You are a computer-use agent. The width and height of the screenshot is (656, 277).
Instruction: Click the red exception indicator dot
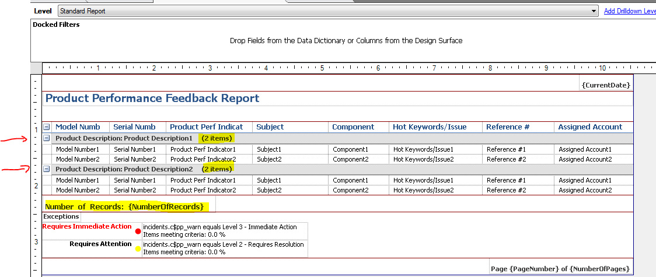pyautogui.click(x=138, y=231)
